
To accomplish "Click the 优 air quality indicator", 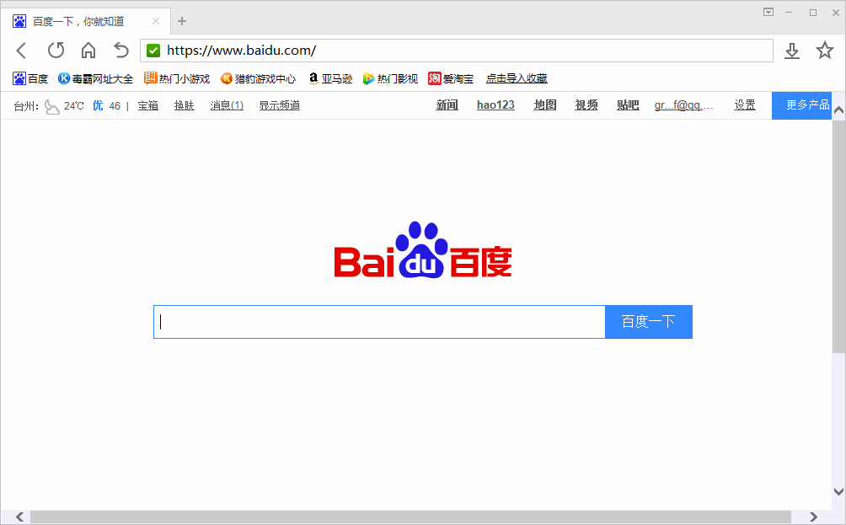I will coord(98,105).
